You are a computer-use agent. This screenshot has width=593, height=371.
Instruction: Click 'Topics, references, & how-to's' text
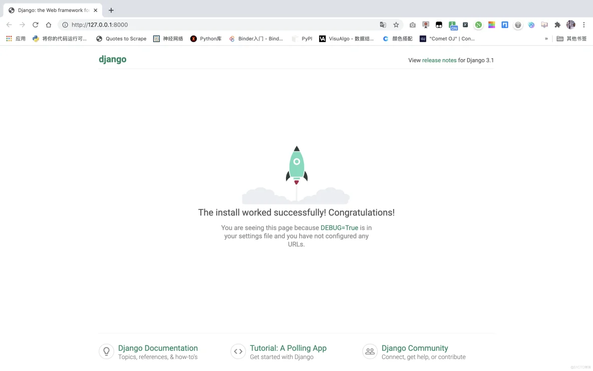tap(158, 357)
